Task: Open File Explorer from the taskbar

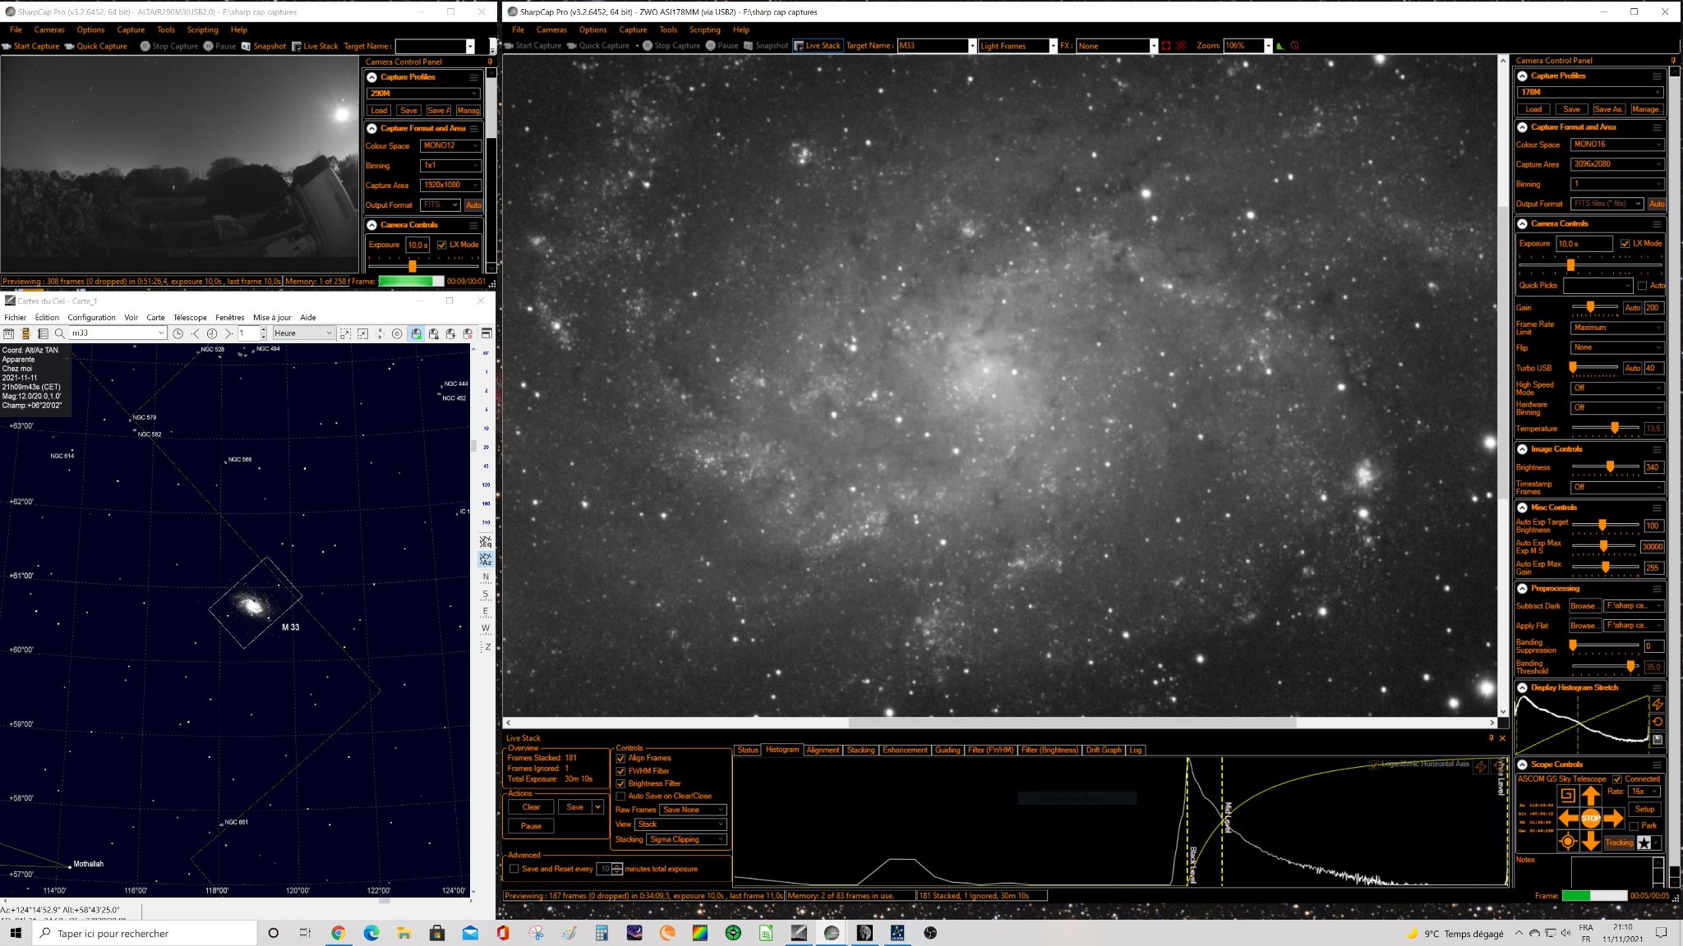Action: pos(403,933)
